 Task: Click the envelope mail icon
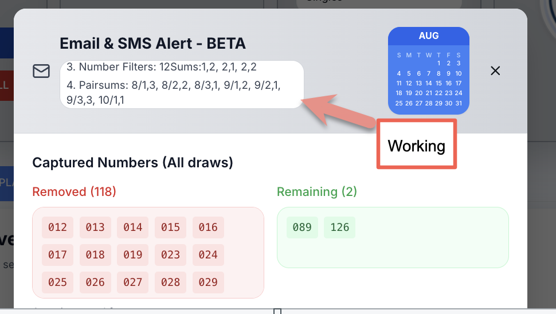(x=41, y=71)
